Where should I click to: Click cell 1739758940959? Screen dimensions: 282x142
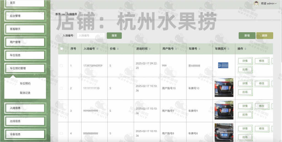coord(93,65)
